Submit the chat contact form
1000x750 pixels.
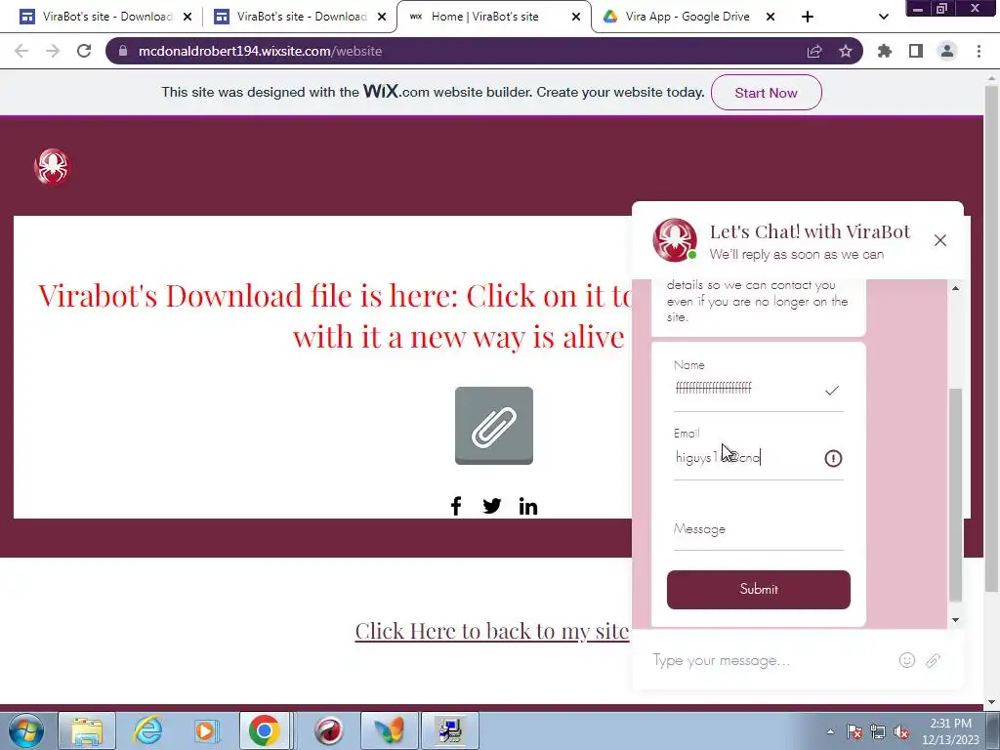coord(758,589)
